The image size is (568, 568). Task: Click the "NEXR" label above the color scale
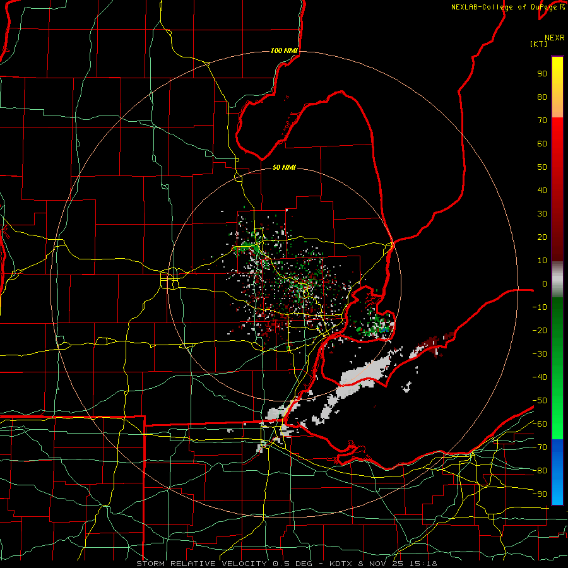[555, 38]
